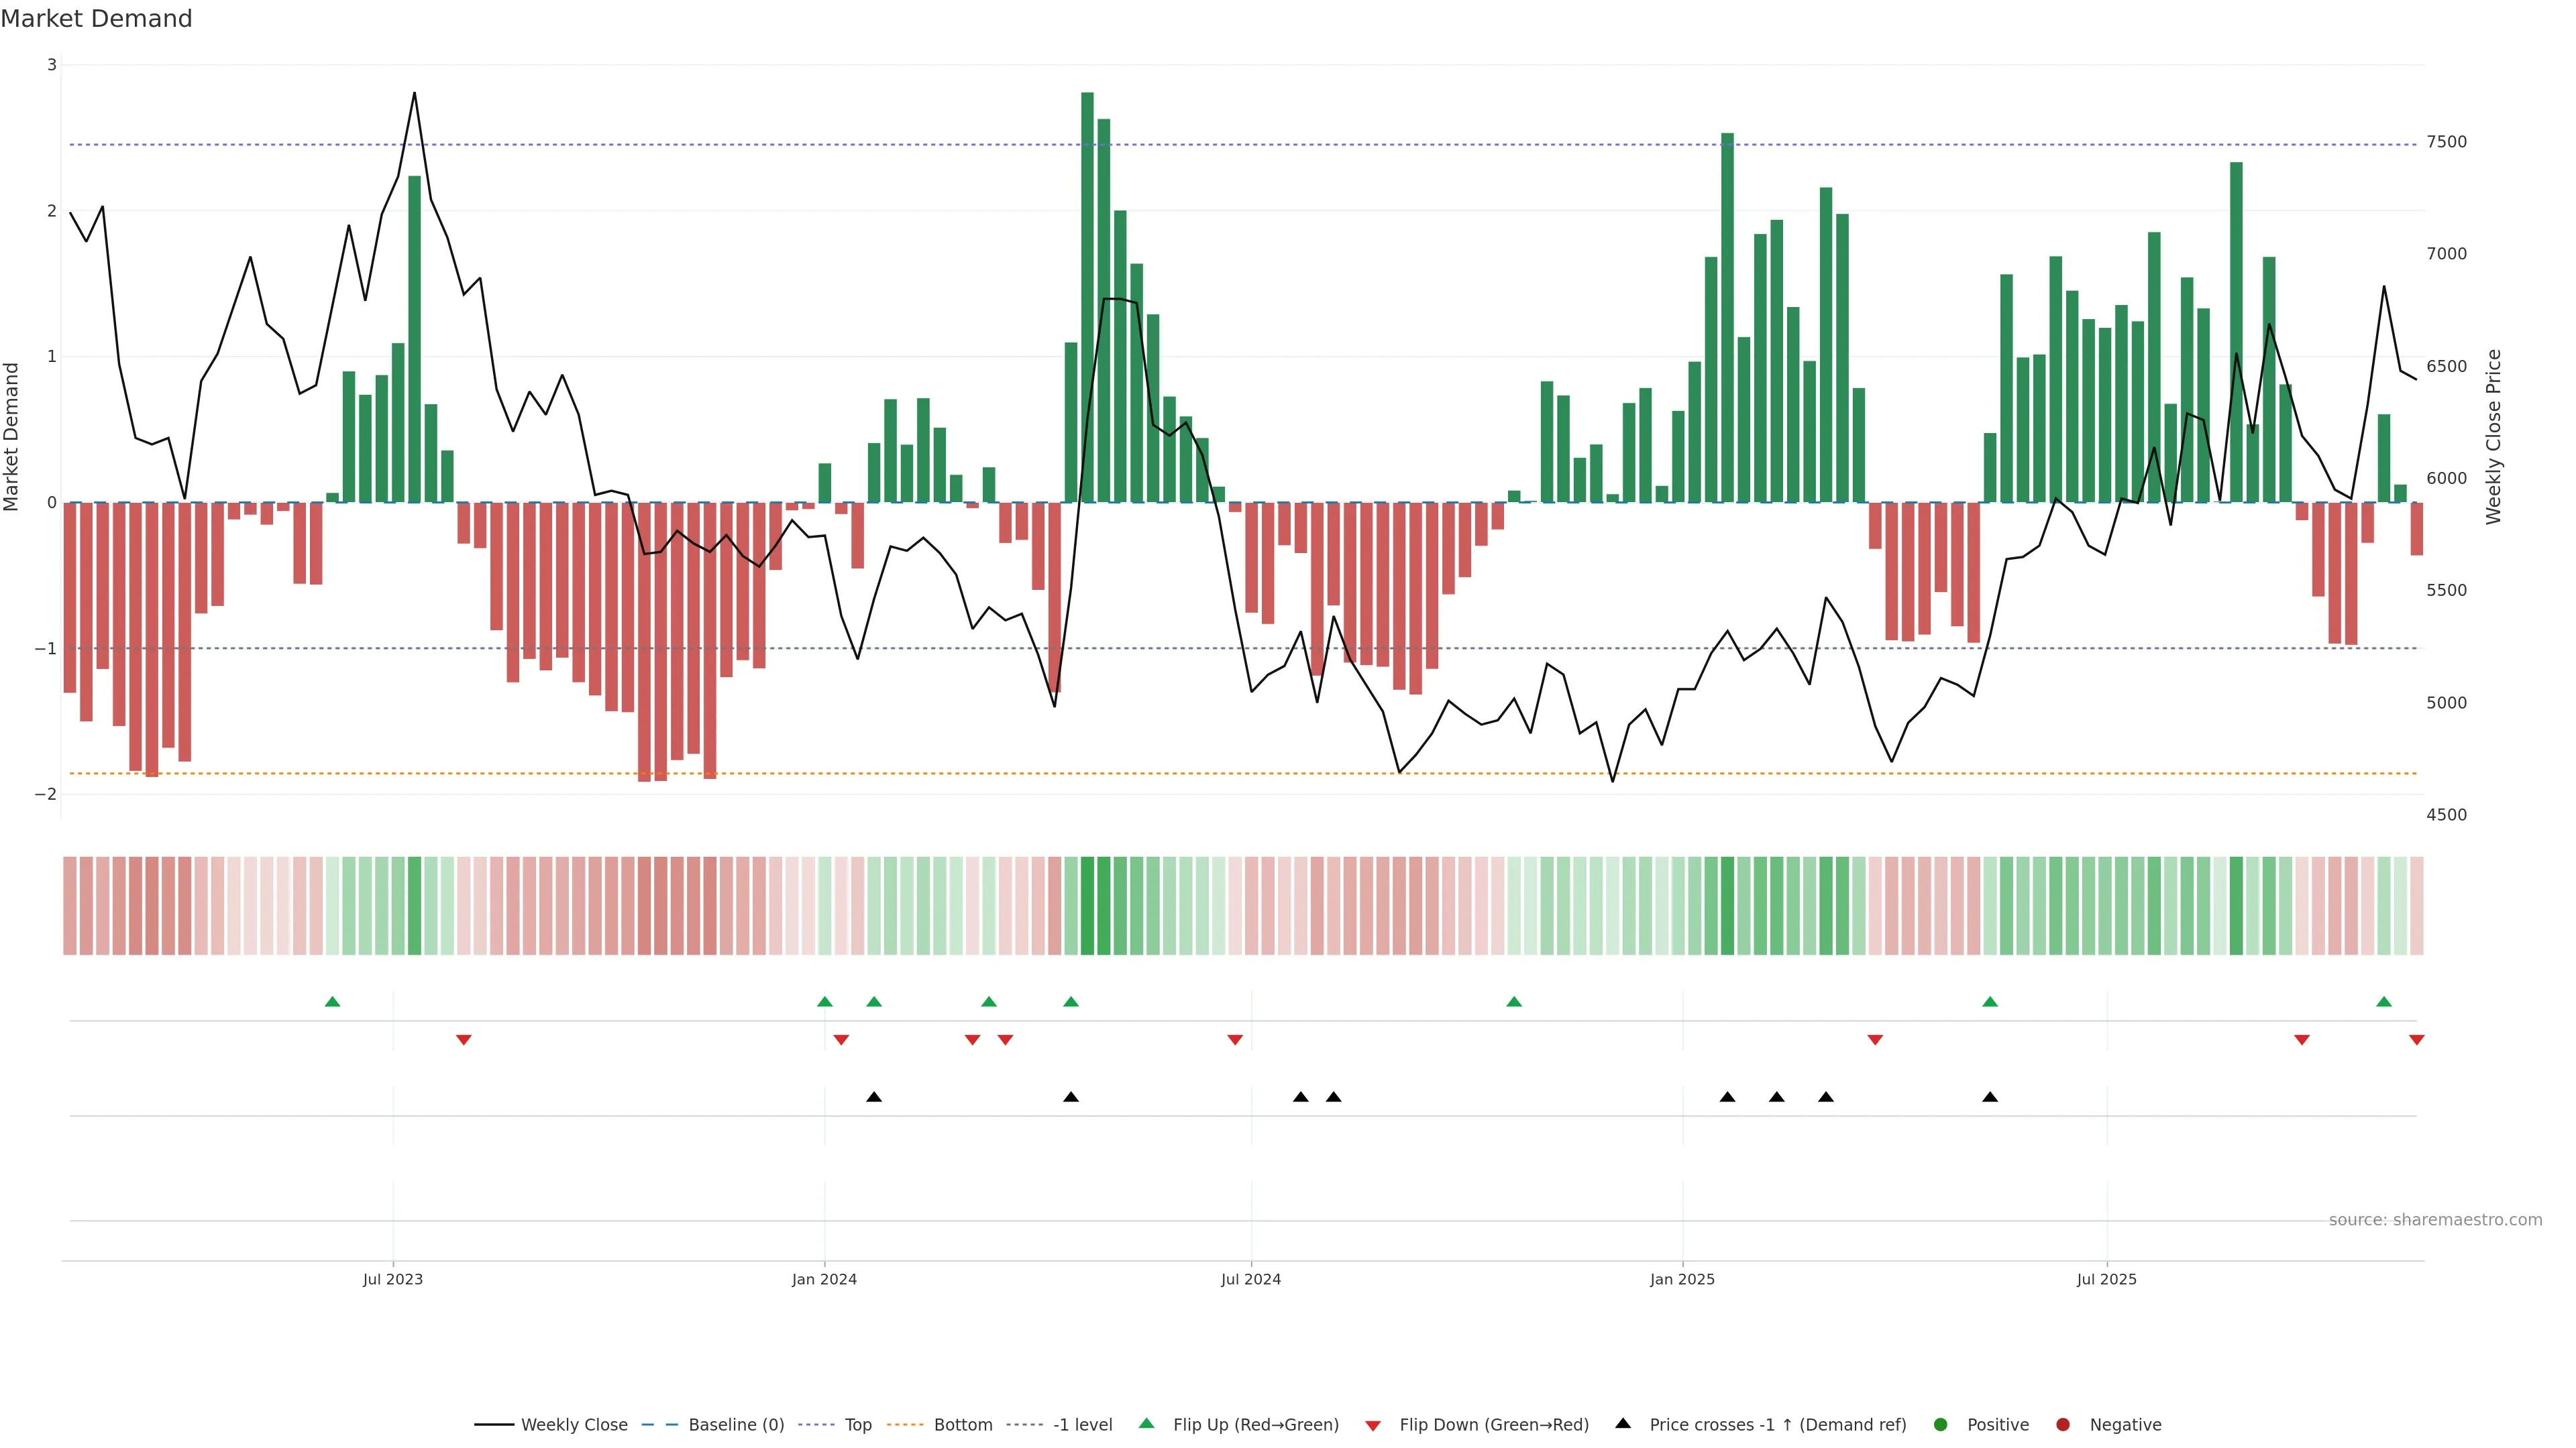Click the Jul 2023 x-axis label

click(393, 1279)
